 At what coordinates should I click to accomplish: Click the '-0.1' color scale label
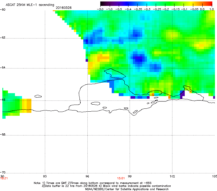[x=184, y=9]
